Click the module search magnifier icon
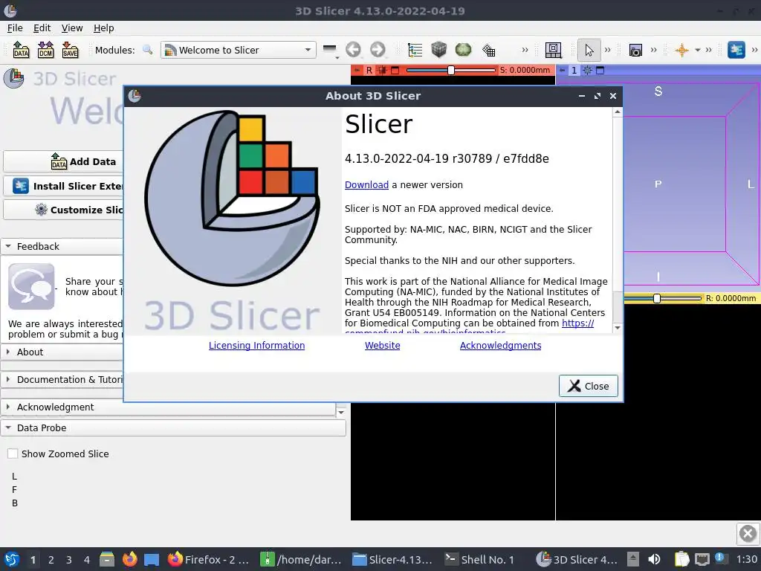 [x=148, y=50]
